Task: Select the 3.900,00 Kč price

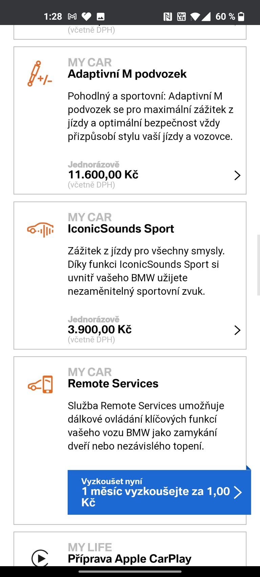Action: coord(100,330)
